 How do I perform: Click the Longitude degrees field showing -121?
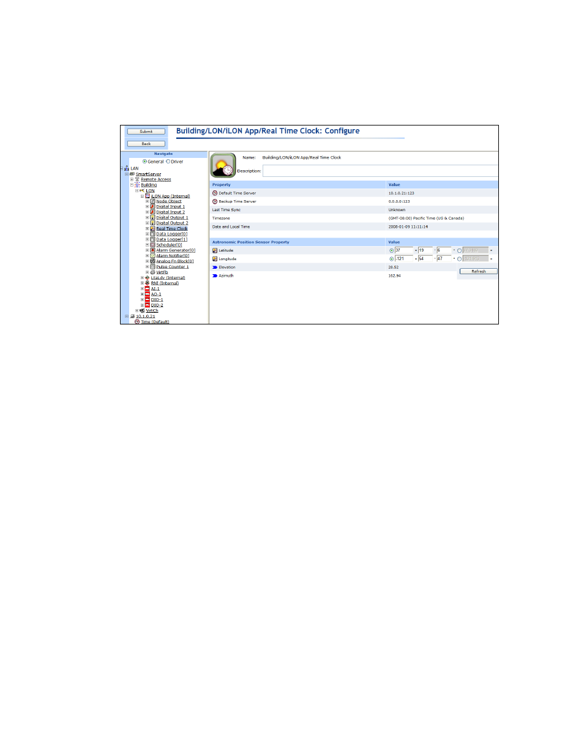click(x=404, y=259)
